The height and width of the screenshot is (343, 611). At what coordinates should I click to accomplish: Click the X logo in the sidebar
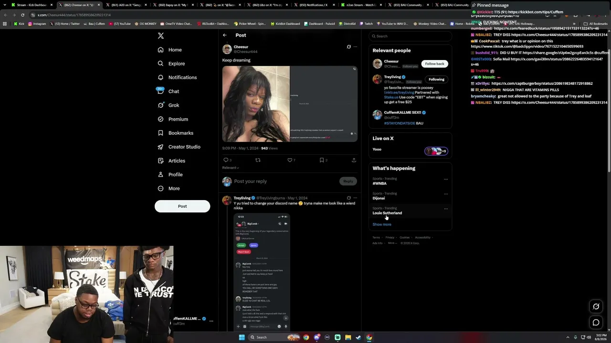[x=161, y=36]
